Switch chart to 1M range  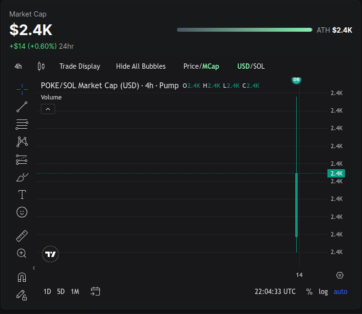pos(75,292)
